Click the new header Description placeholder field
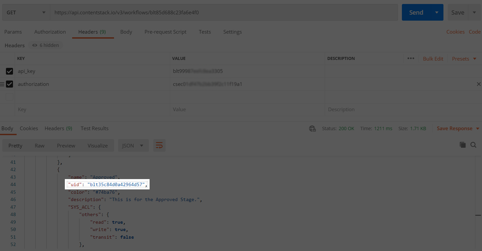The height and width of the screenshot is (251, 482). tap(403, 110)
